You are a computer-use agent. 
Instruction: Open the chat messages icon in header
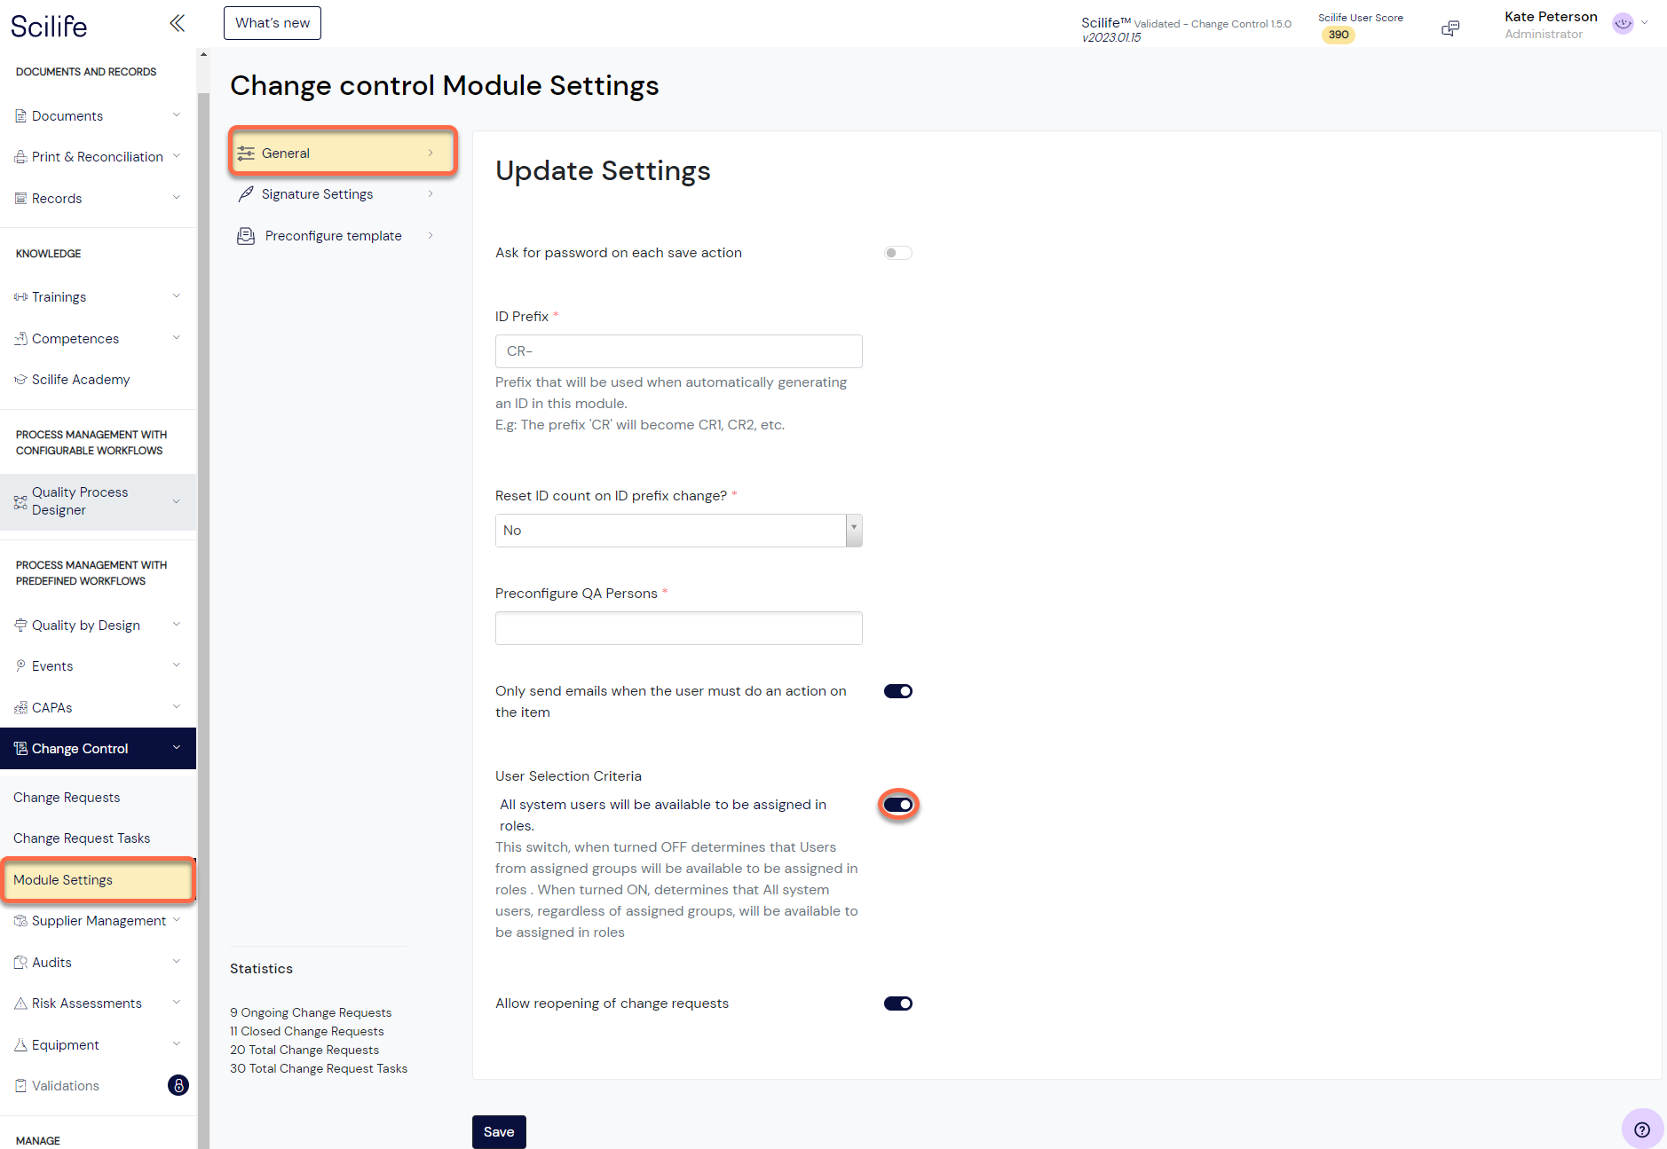(1450, 28)
